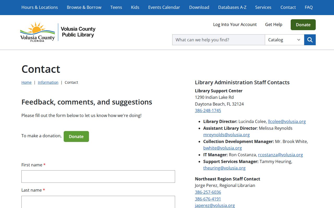Click the 'Jorge Perez, Regional Librarian' text
This screenshot has height=208, width=334.
[225, 185]
